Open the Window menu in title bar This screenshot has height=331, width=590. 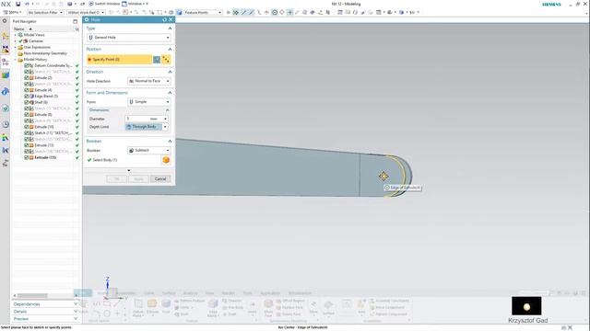coord(135,4)
